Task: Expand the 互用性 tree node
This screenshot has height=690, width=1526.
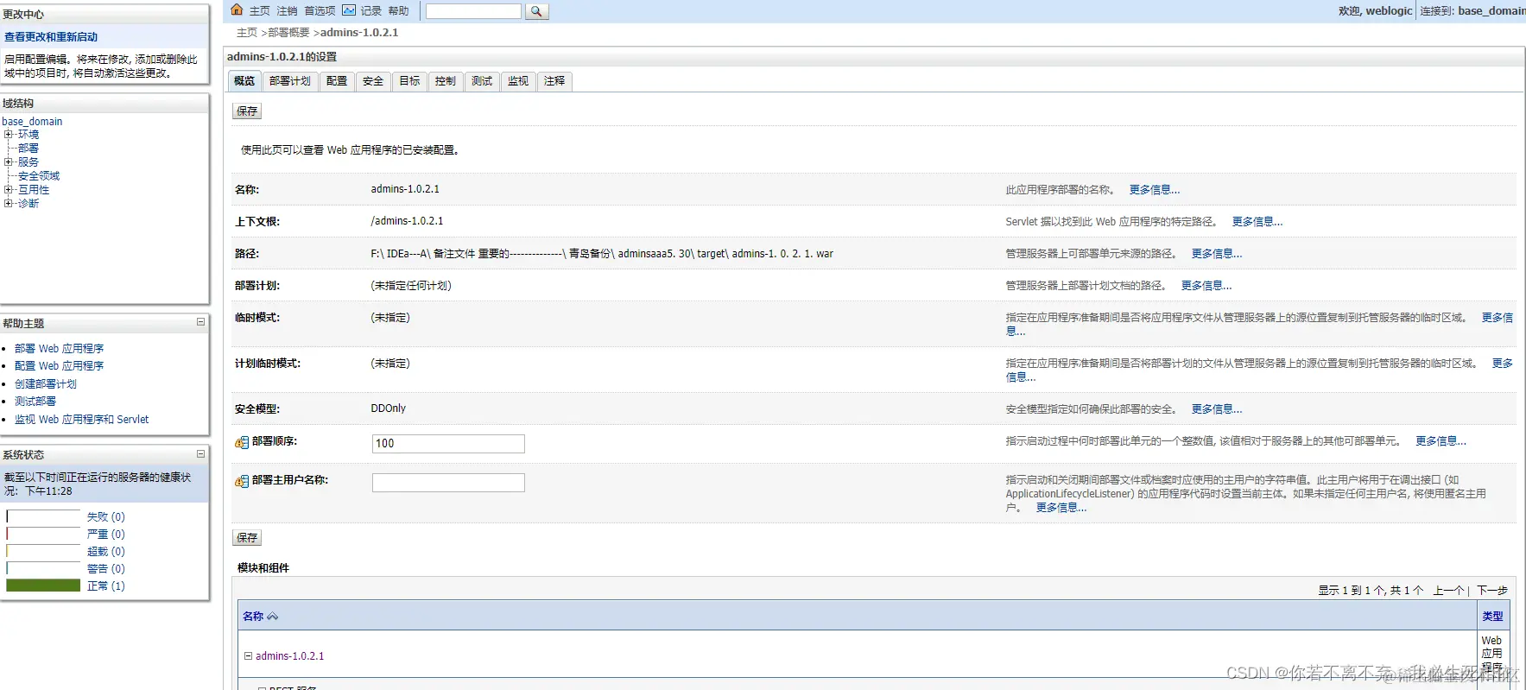Action: click(x=8, y=190)
